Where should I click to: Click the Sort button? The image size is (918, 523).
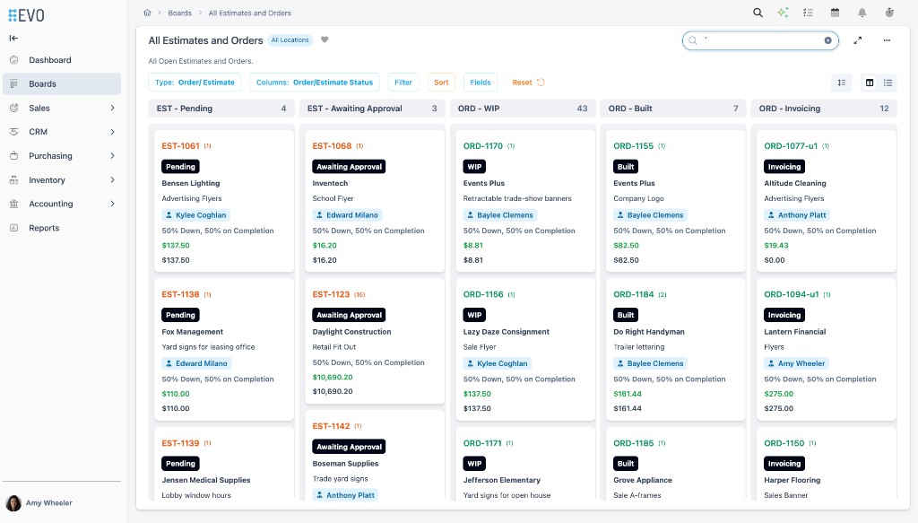(441, 83)
